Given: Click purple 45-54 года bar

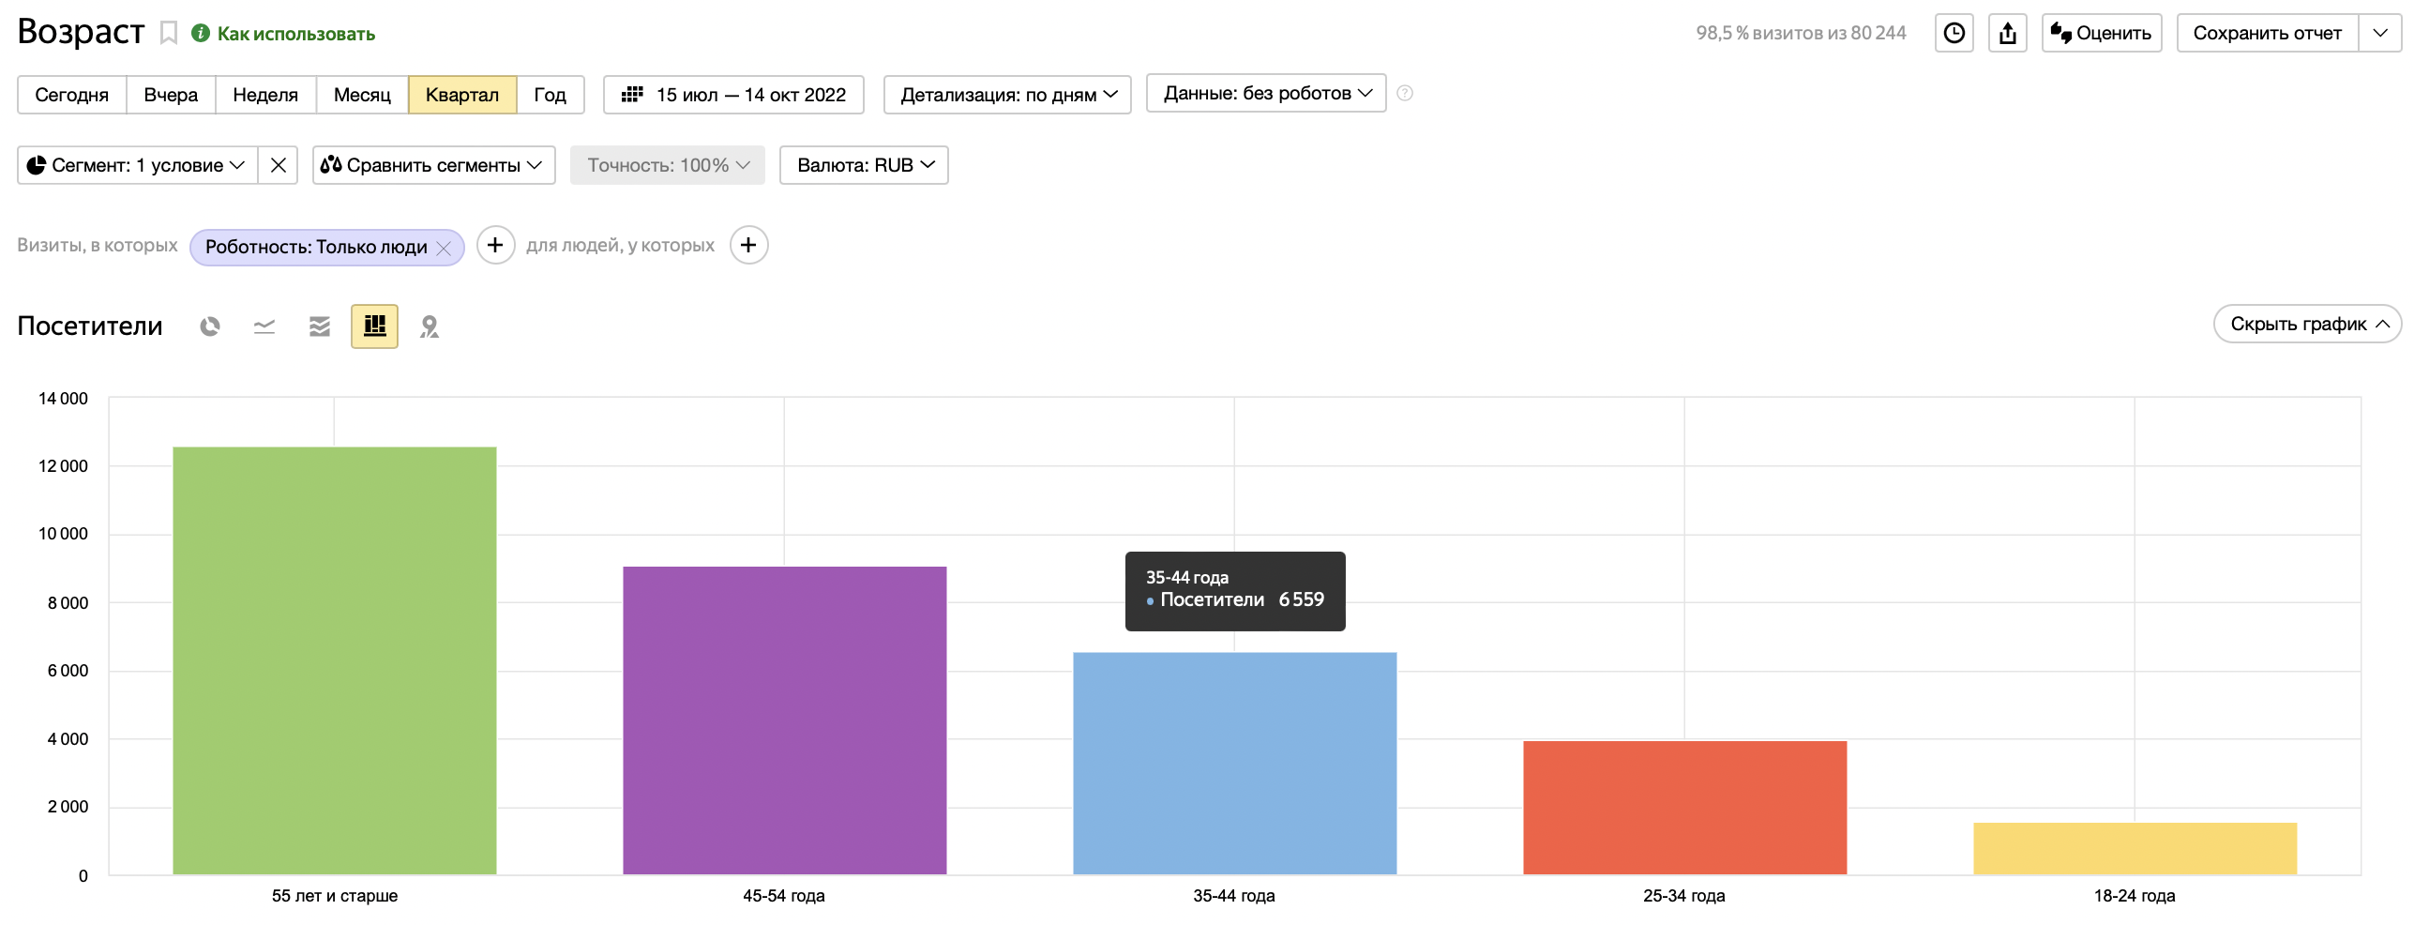Looking at the screenshot, I should point(785,720).
